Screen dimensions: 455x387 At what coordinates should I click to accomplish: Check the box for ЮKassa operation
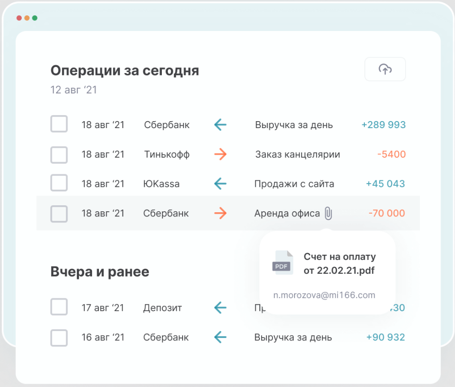59,183
